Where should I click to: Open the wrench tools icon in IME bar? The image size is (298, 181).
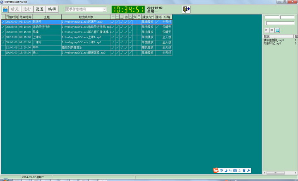click(x=249, y=171)
